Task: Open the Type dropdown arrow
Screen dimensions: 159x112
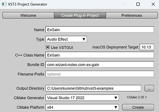Action: pyautogui.click(x=84, y=39)
